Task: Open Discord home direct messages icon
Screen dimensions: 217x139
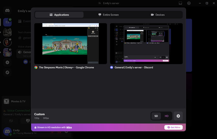Action: coord(7,11)
